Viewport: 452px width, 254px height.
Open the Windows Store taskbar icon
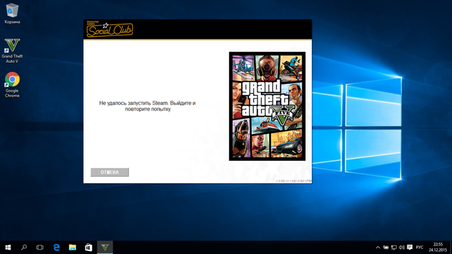click(89, 247)
